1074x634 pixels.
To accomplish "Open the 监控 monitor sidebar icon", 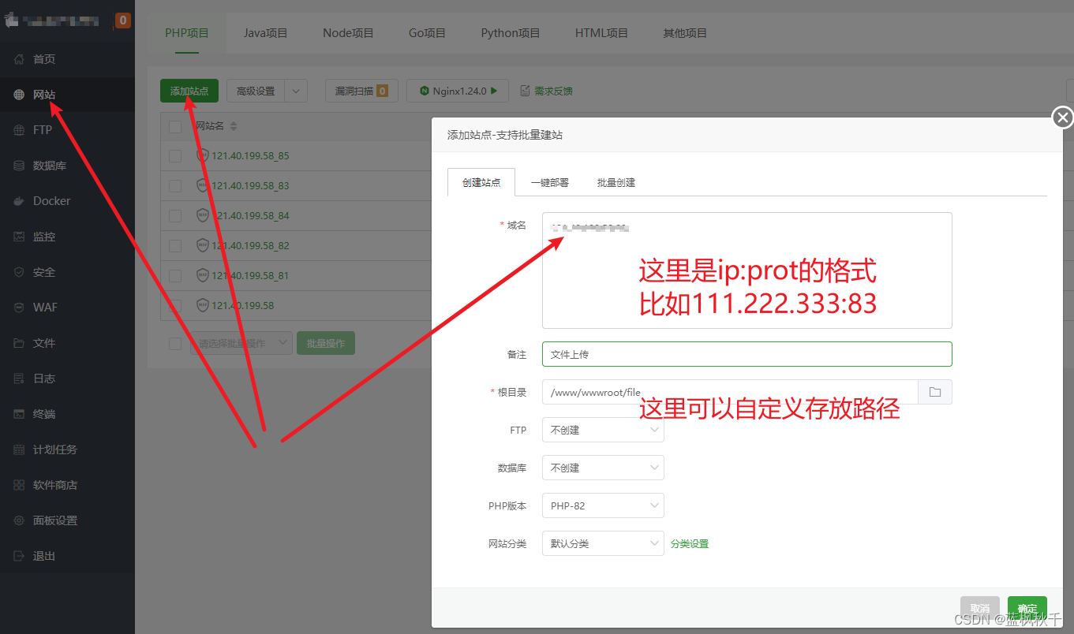I will click(19, 237).
